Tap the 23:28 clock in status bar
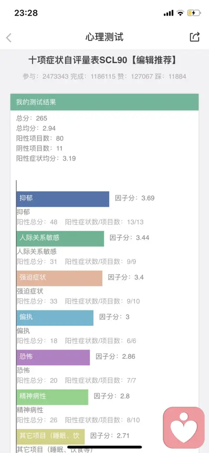The width and height of the screenshot is (209, 453). click(x=26, y=13)
